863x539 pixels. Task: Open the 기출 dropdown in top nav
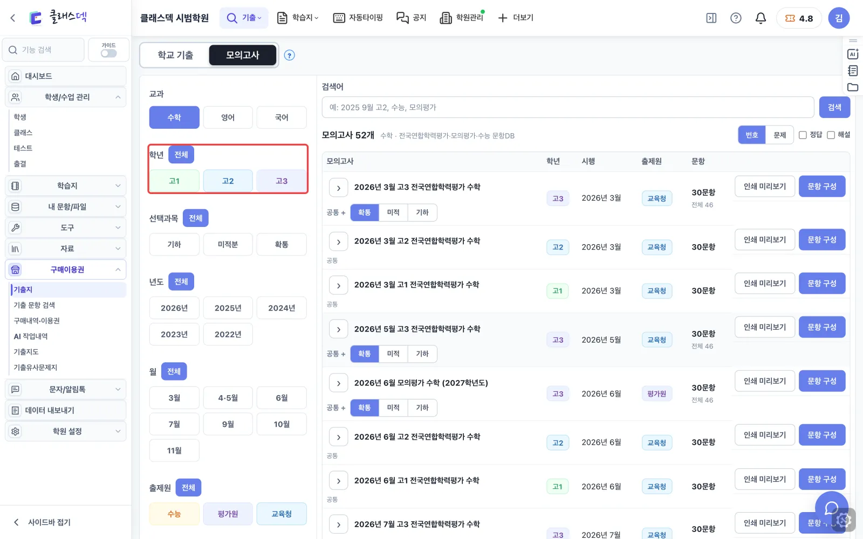(x=244, y=18)
